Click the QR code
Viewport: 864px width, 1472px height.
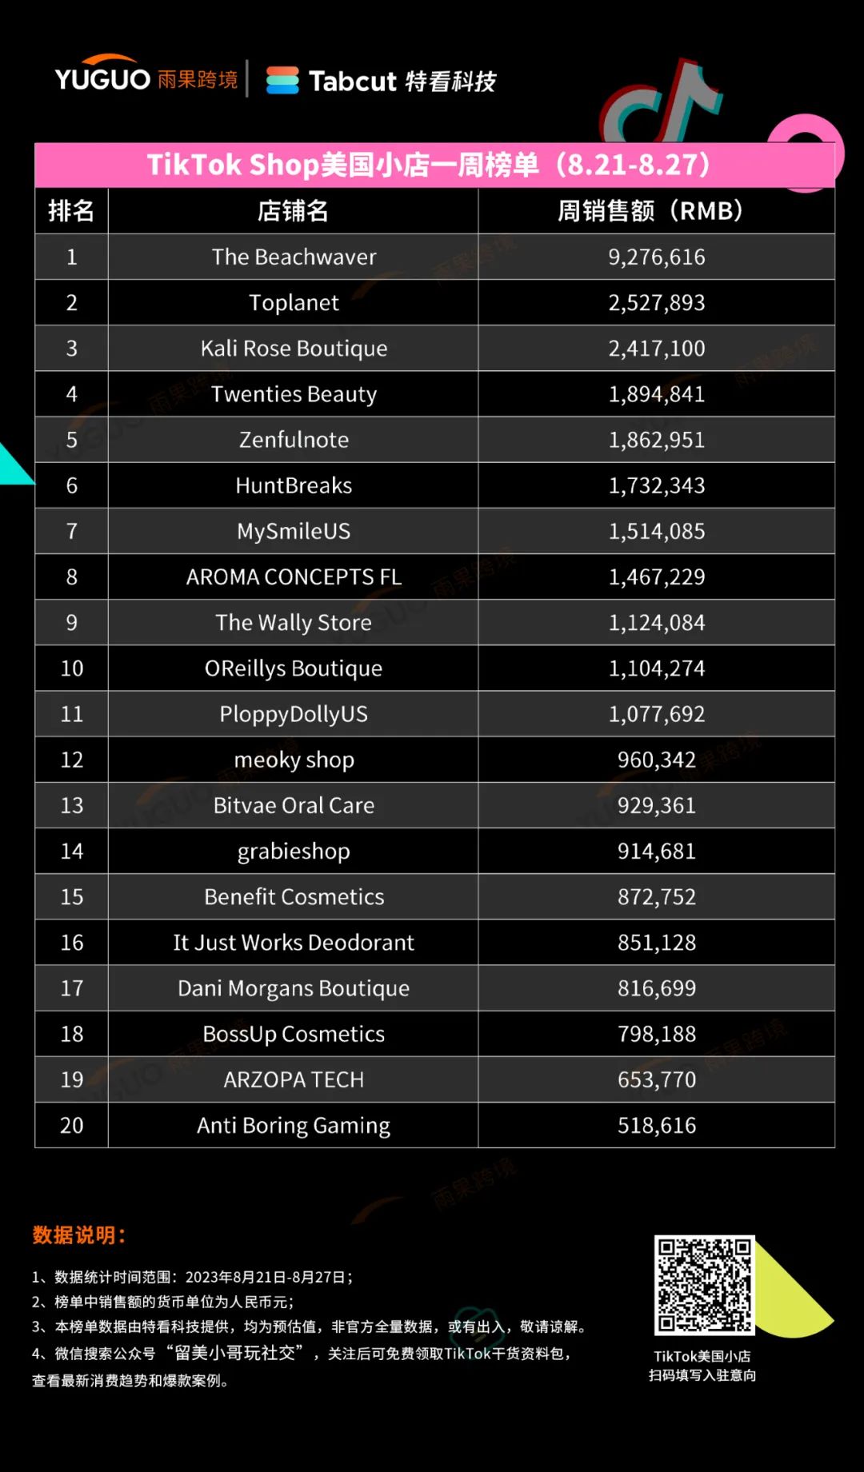click(x=704, y=1285)
